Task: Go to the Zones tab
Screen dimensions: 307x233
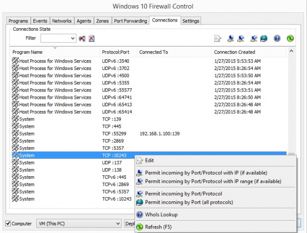Action: coord(102,21)
